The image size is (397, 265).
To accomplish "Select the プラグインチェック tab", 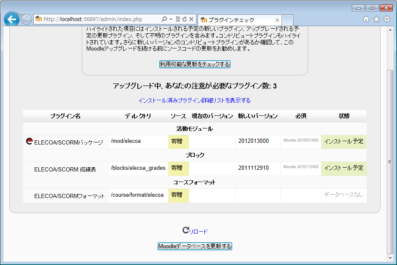I will (x=236, y=20).
